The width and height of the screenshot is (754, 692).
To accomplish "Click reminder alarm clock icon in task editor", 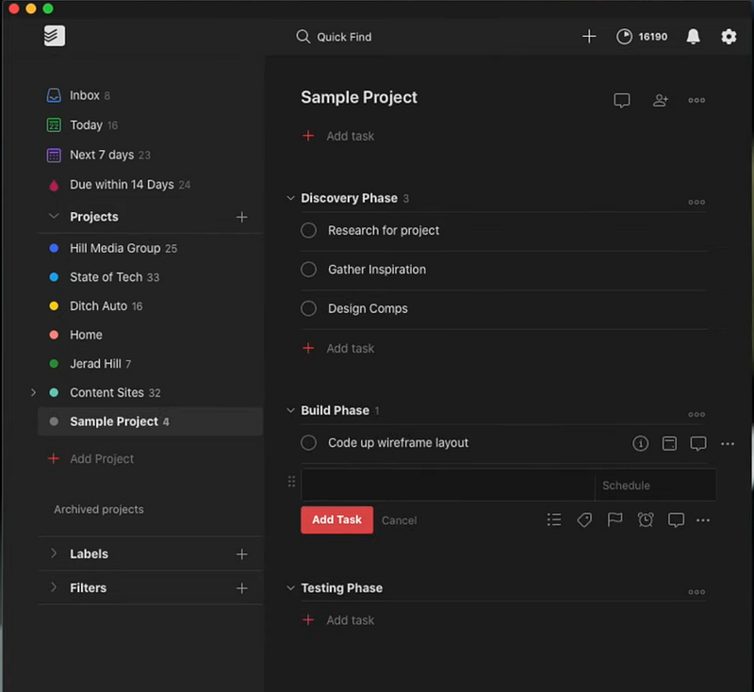I will tap(646, 519).
